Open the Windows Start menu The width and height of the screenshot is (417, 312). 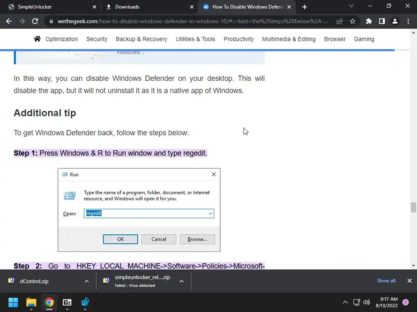pos(13,302)
